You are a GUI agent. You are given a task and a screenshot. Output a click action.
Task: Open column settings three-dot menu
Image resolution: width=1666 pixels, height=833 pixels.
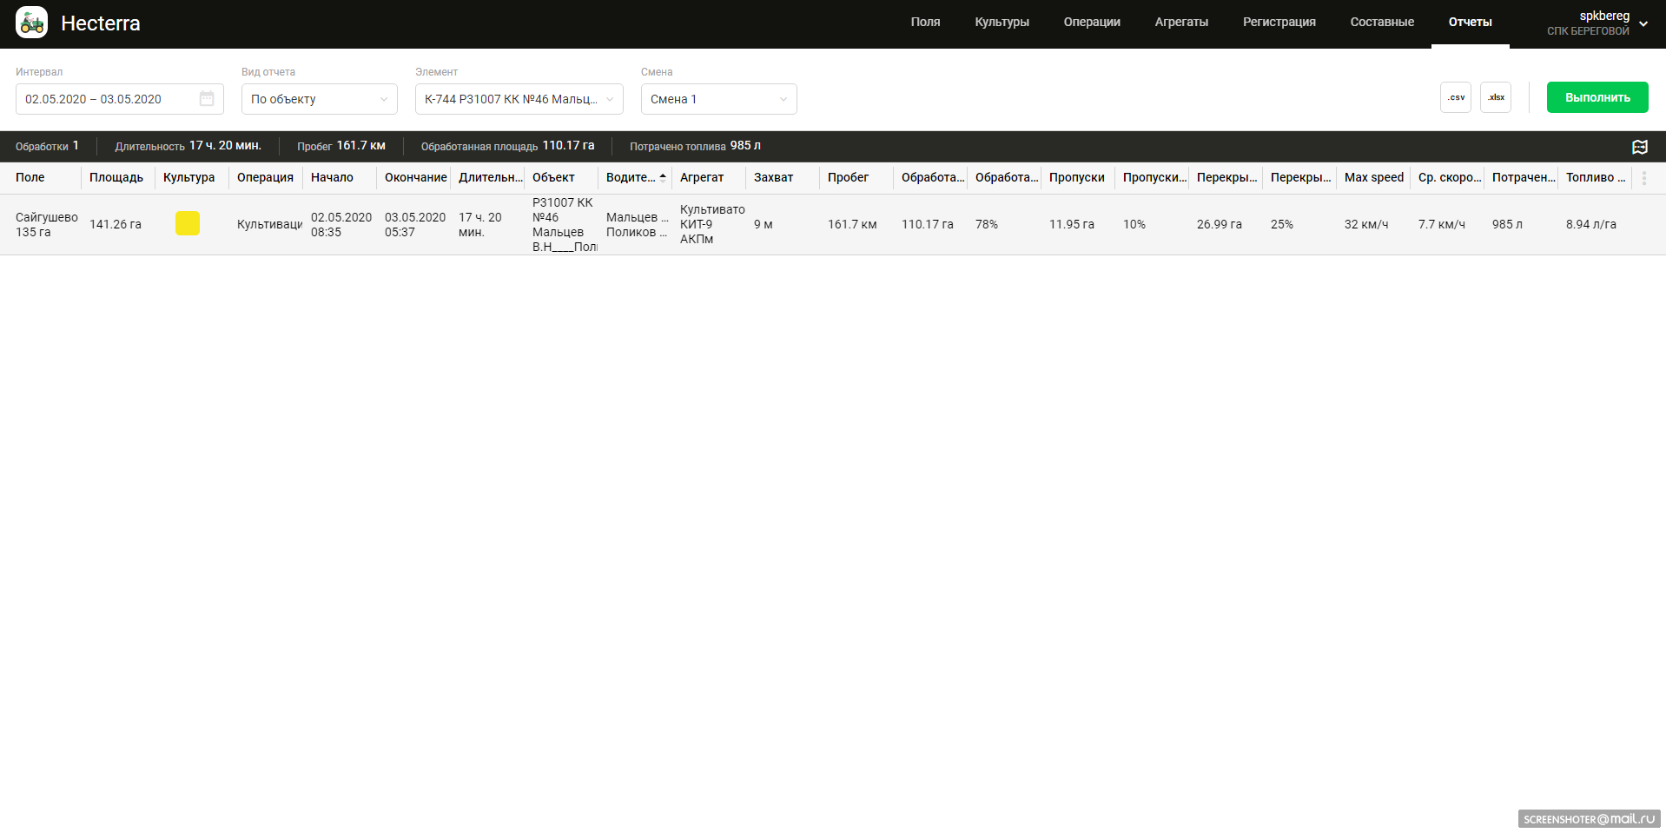[x=1643, y=178]
